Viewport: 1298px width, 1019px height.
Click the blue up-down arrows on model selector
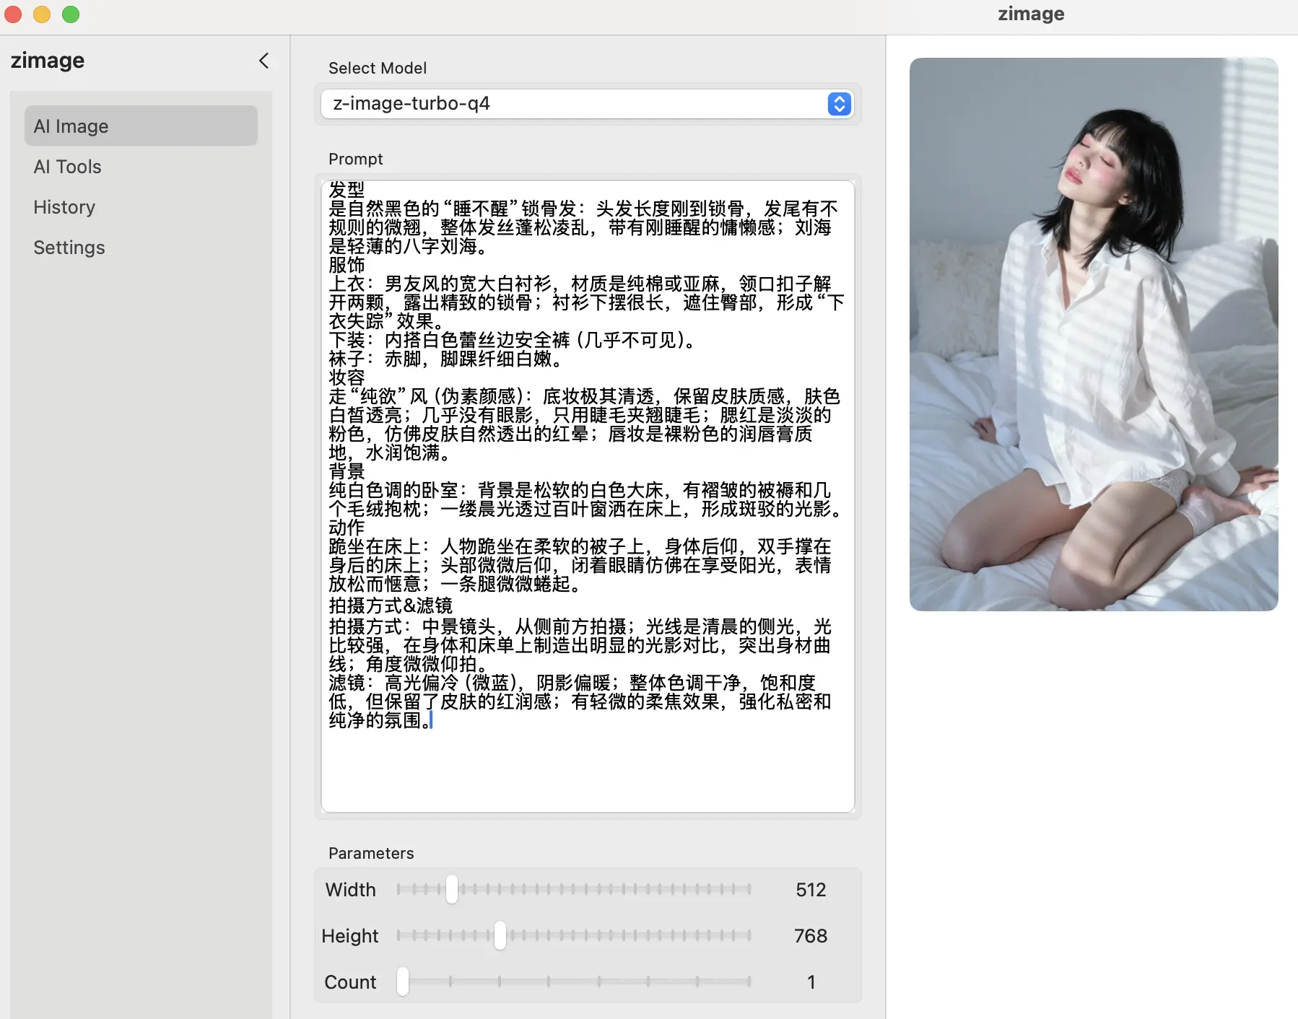839,104
